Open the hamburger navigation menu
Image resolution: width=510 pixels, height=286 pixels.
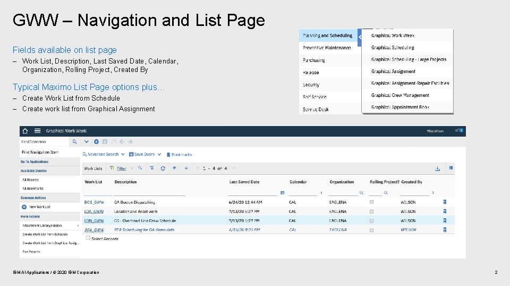click(x=37, y=131)
